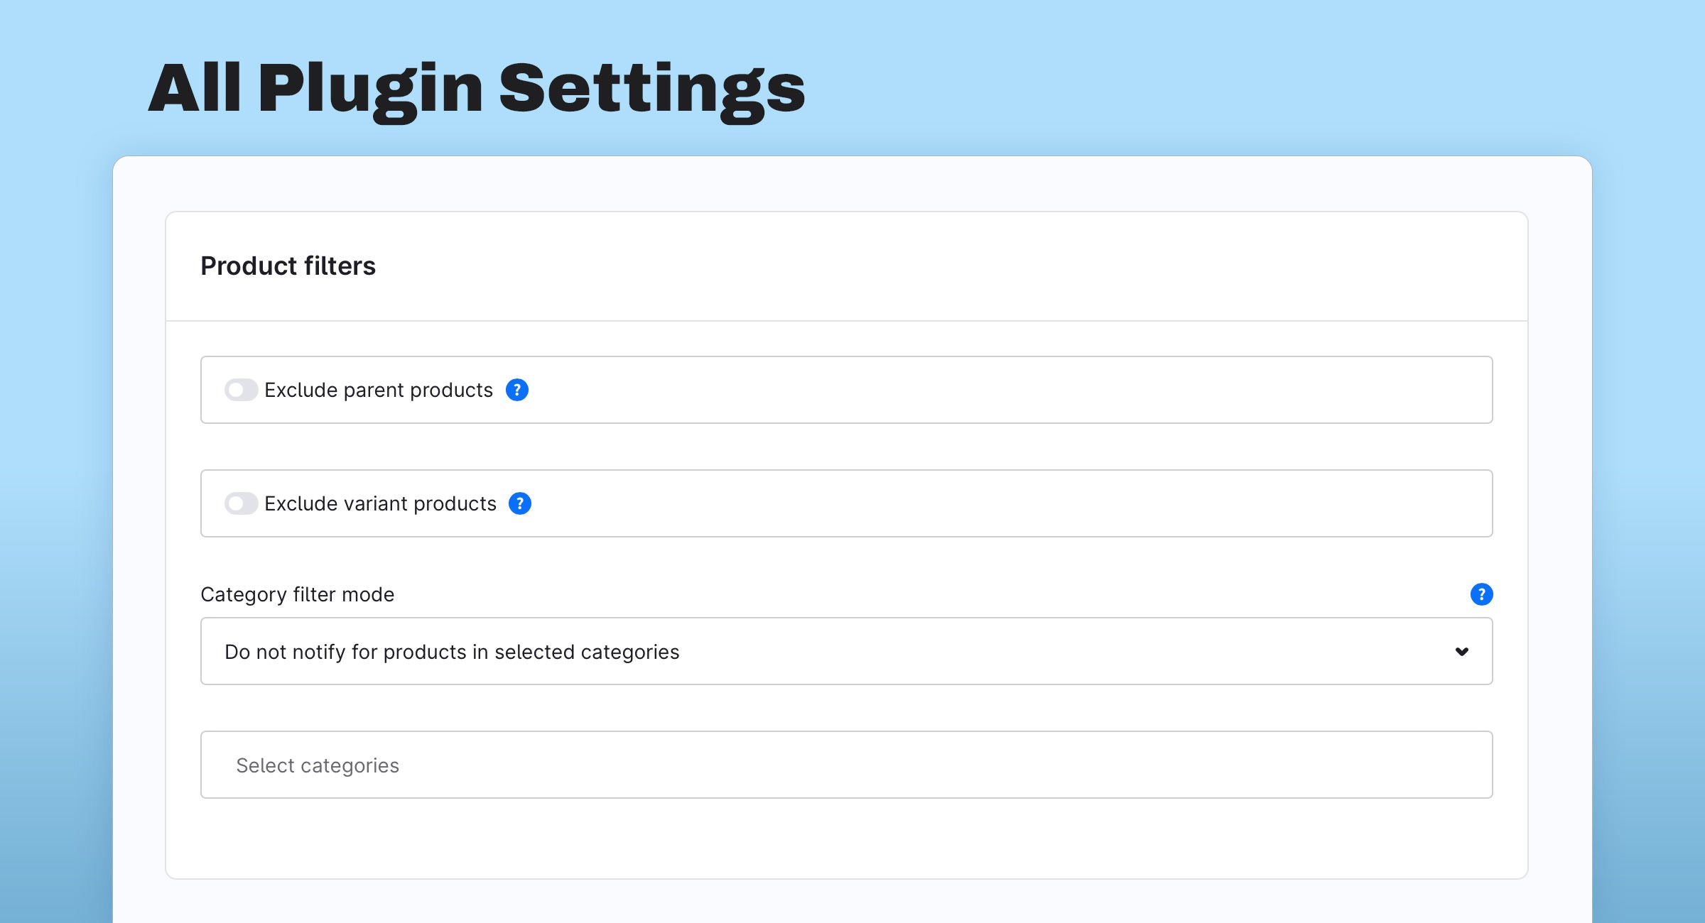Viewport: 1705px width, 923px height.
Task: Open the Category filter mode dropdown
Action: [x=847, y=651]
